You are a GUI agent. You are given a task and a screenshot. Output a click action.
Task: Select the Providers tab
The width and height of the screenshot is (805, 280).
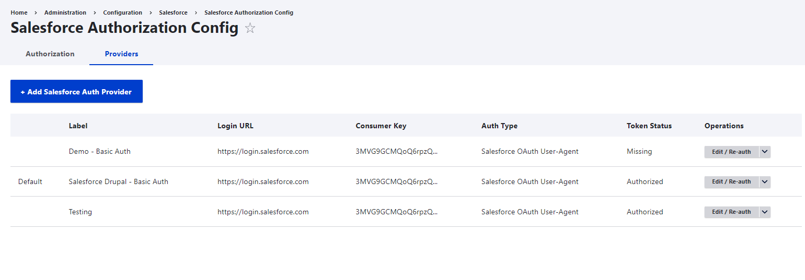[121, 54]
